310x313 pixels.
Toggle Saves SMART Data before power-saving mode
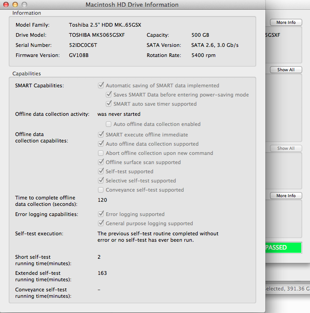coord(109,95)
